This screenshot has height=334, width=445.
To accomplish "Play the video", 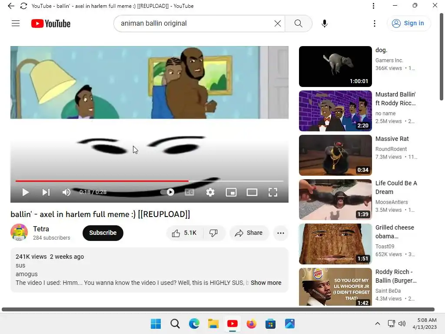I will pyautogui.click(x=26, y=192).
